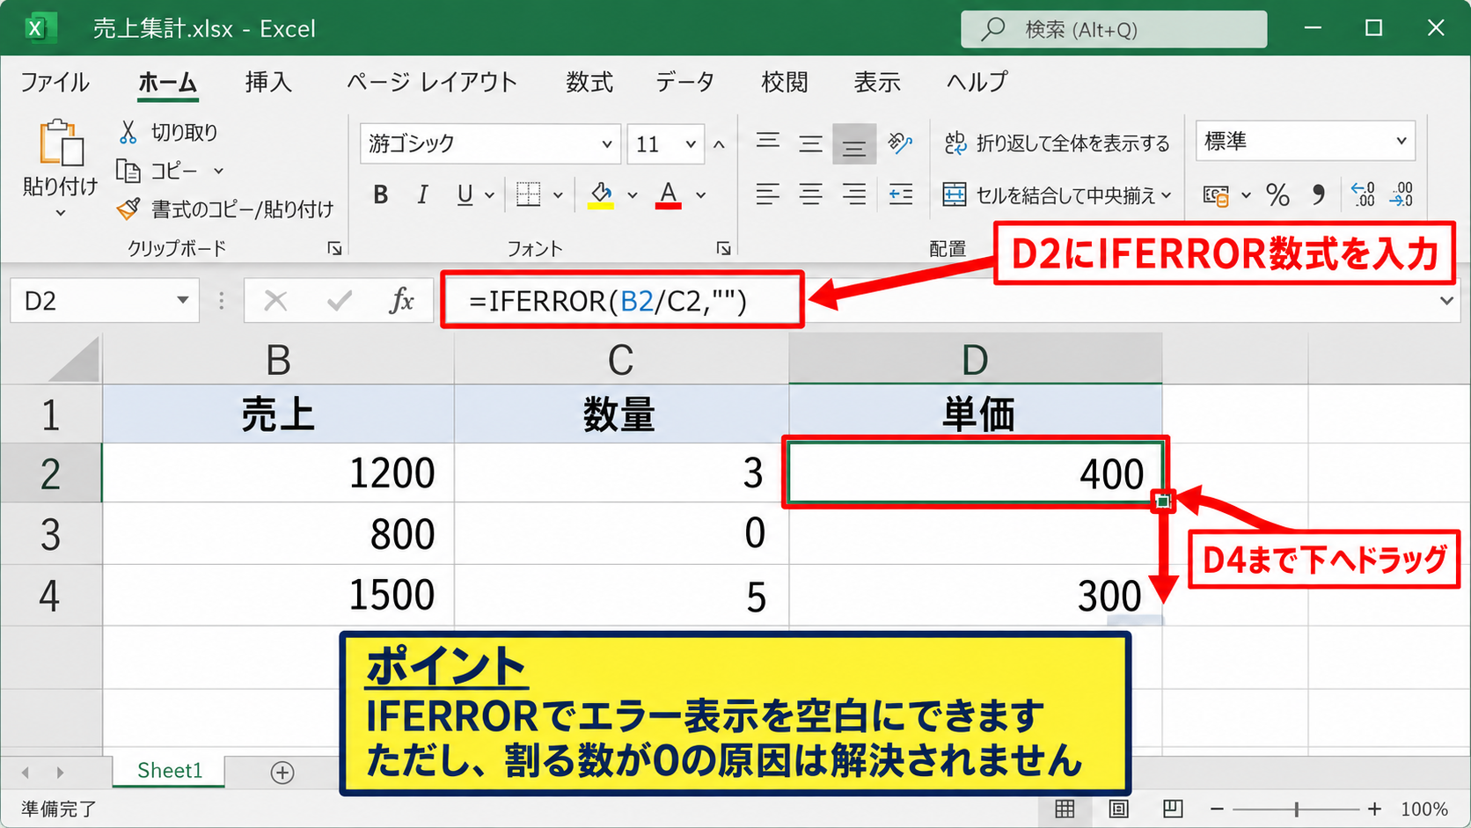Viewport: 1471px width, 828px height.
Task: Click the Paste (貼り付け) clipboard icon
Action: point(61,143)
